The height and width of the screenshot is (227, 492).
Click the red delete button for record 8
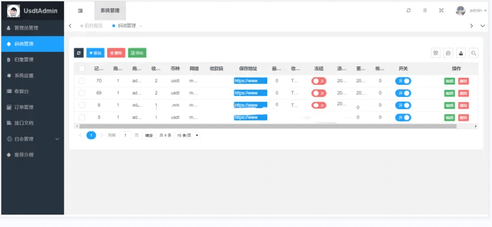point(463,105)
